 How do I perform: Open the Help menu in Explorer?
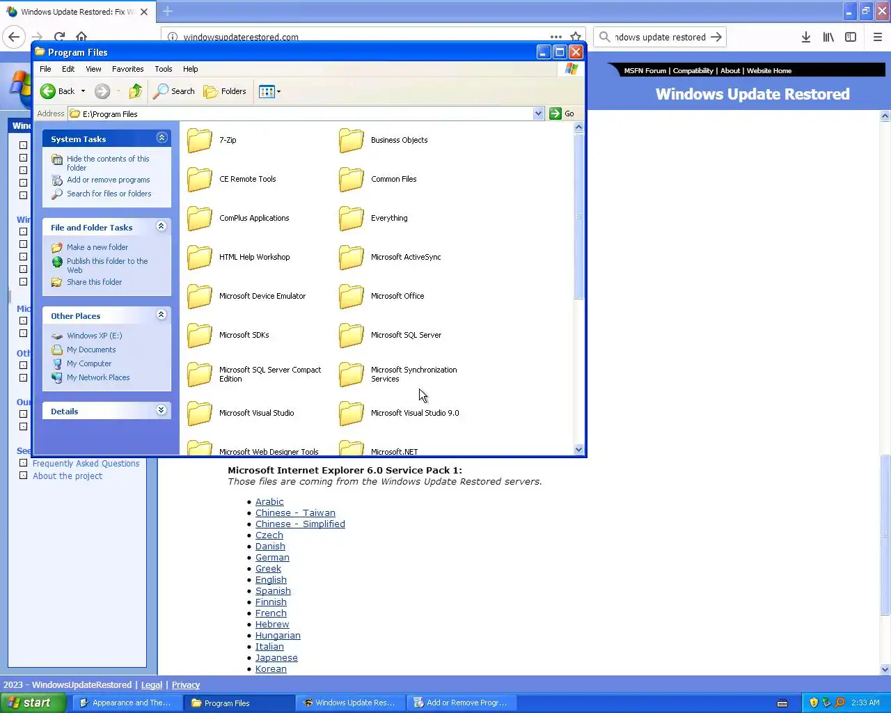pos(191,69)
